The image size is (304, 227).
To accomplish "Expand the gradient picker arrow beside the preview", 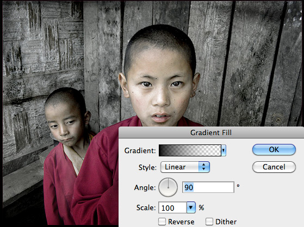I will [x=224, y=150].
